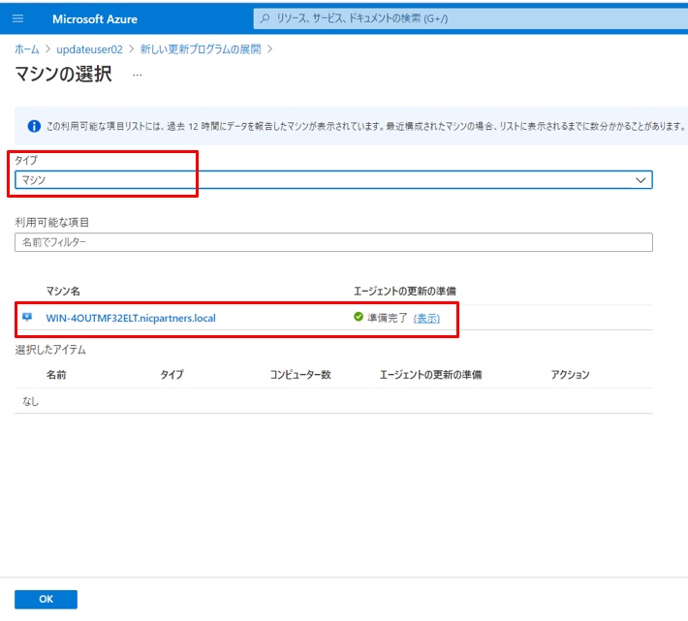The width and height of the screenshot is (688, 621).
Task: Click the Microsoft Azure logo text
Action: coord(95,18)
